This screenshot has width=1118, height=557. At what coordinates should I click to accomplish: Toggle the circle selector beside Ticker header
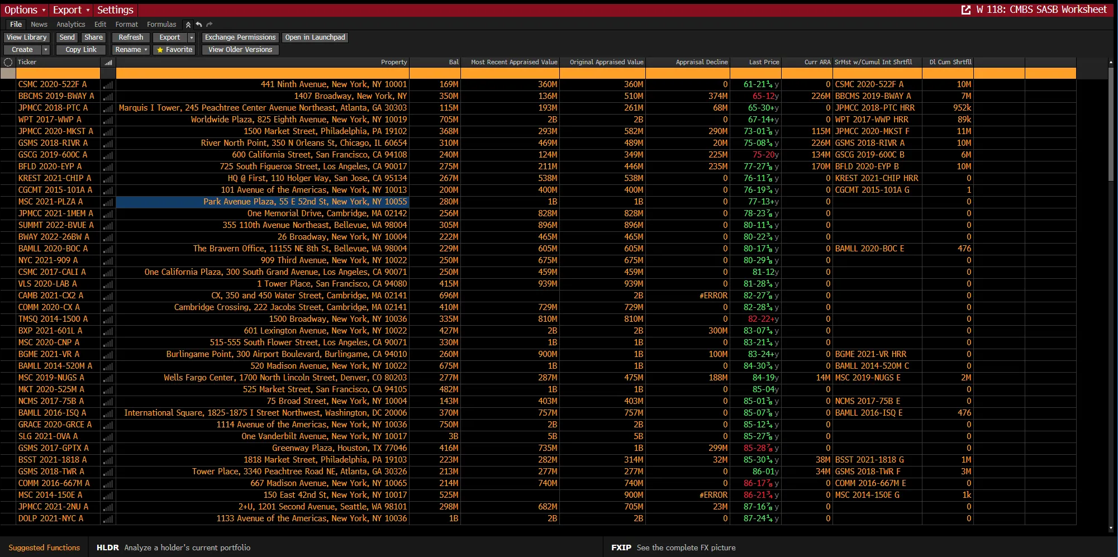click(x=8, y=62)
